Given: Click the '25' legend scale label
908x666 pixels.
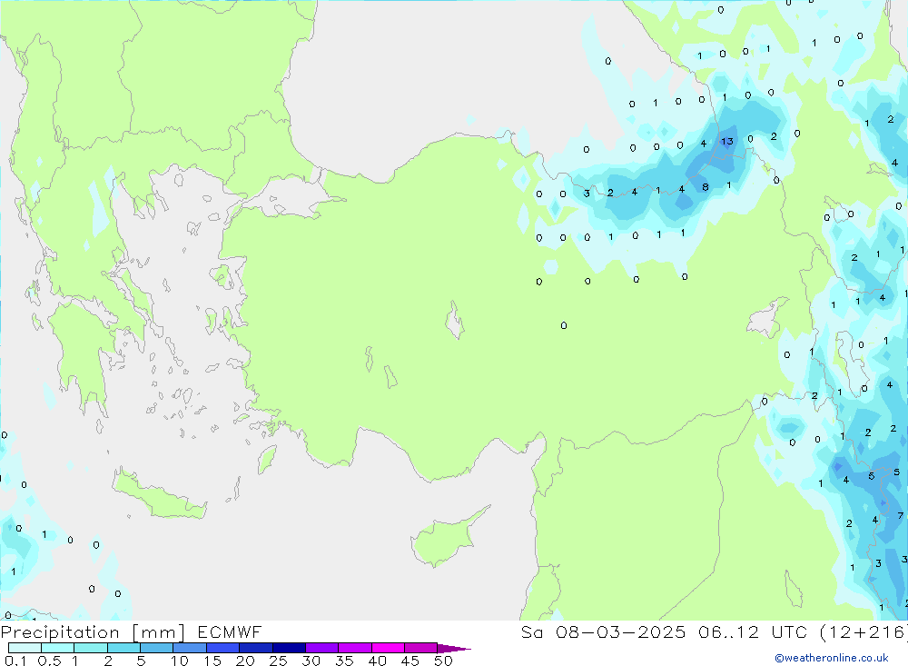Looking at the screenshot, I should click(x=278, y=661).
